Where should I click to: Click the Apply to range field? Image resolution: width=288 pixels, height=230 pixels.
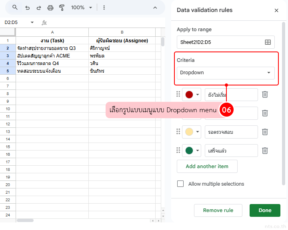point(219,42)
